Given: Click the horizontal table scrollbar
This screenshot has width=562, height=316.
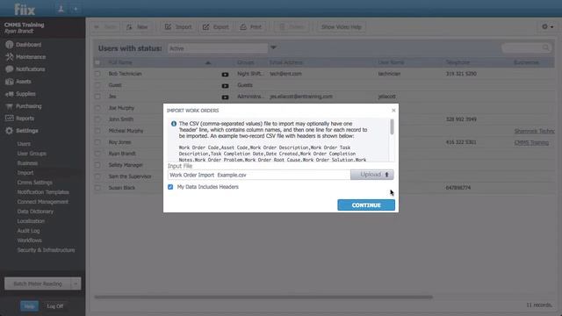Looking at the screenshot, I should pos(263,297).
